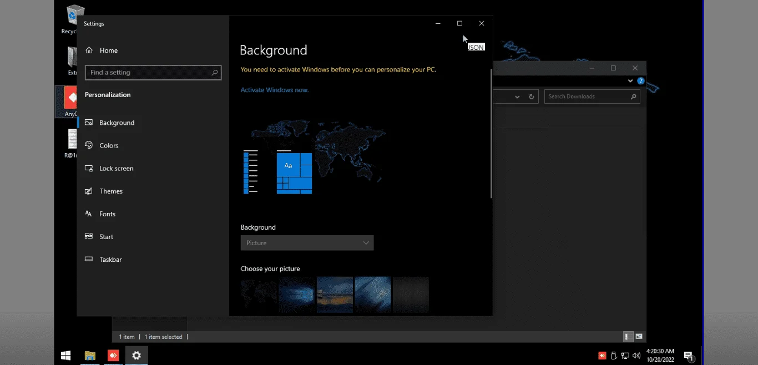Select the Background icon in Personalization
This screenshot has width=758, height=365.
[89, 123]
